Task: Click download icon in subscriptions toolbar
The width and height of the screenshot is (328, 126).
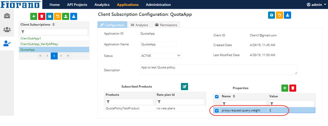Action: pos(74,16)
